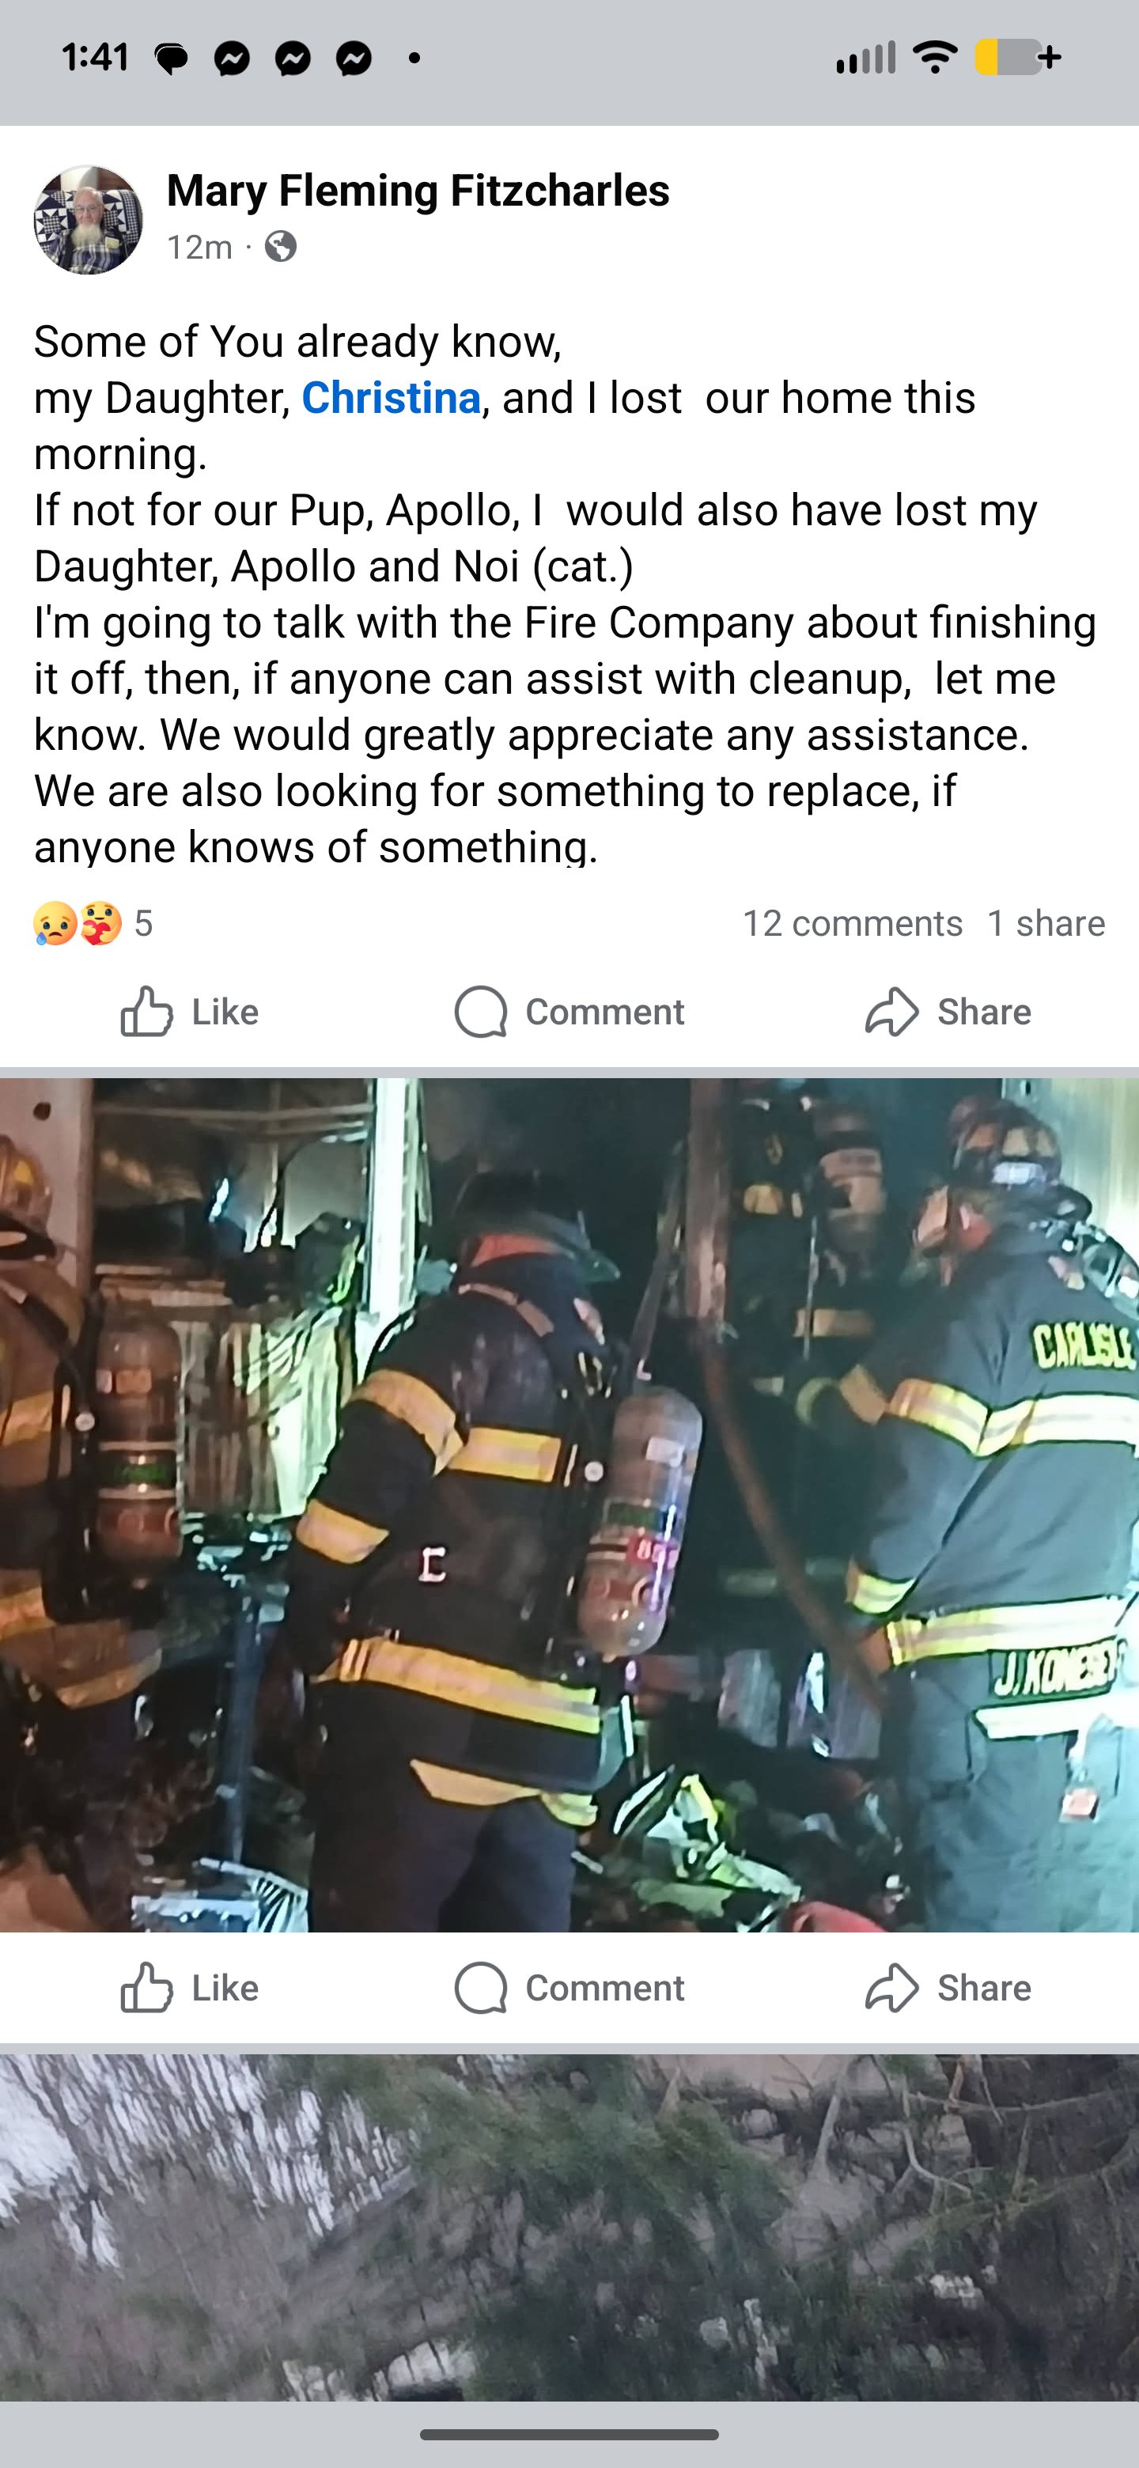Tap the home indicator bar at bottom
This screenshot has height=2468, width=1139.
click(569, 2435)
